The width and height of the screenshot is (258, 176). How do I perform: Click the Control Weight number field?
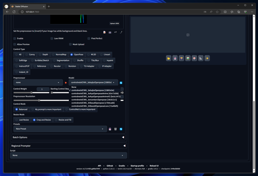[43, 89]
